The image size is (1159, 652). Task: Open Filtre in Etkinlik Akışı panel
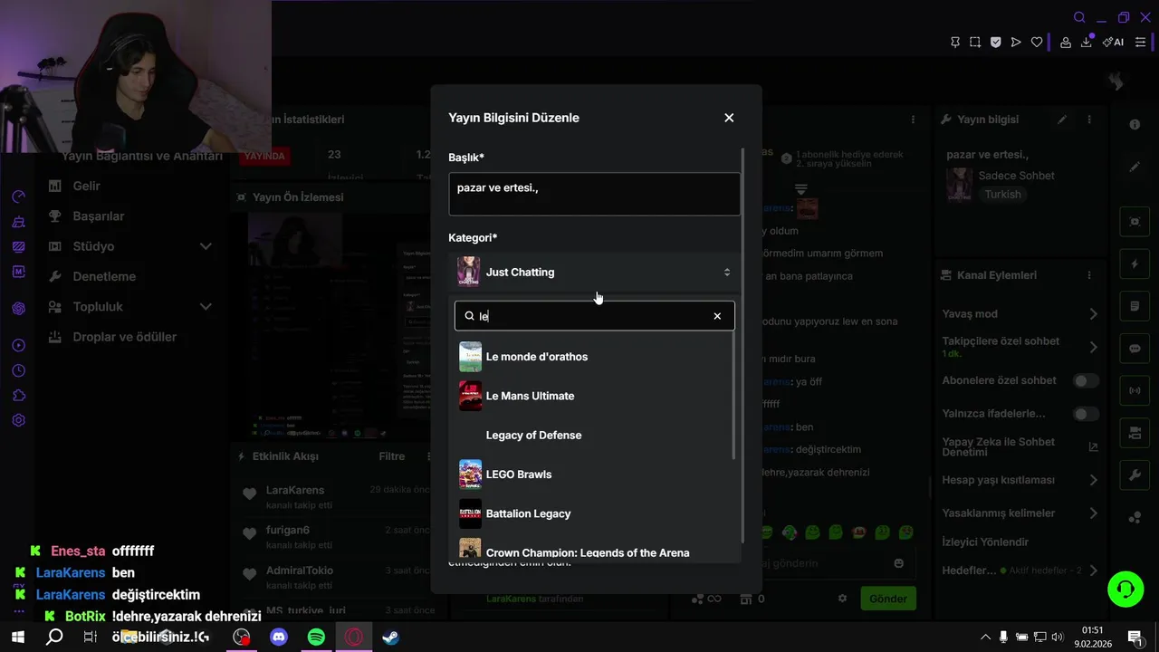391,456
